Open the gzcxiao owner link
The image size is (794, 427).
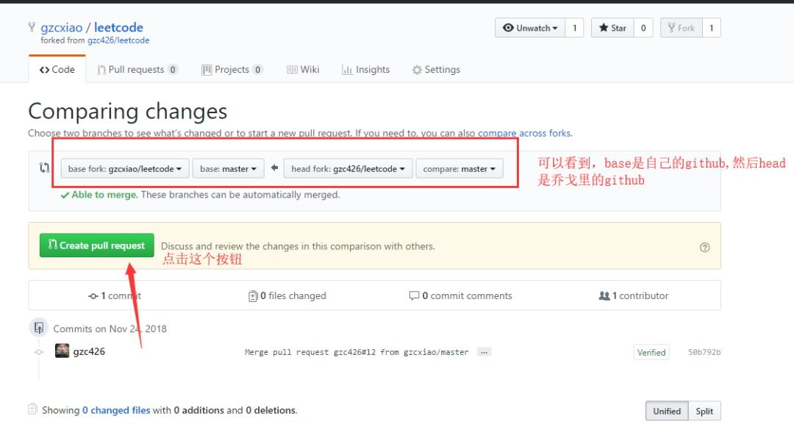61,27
